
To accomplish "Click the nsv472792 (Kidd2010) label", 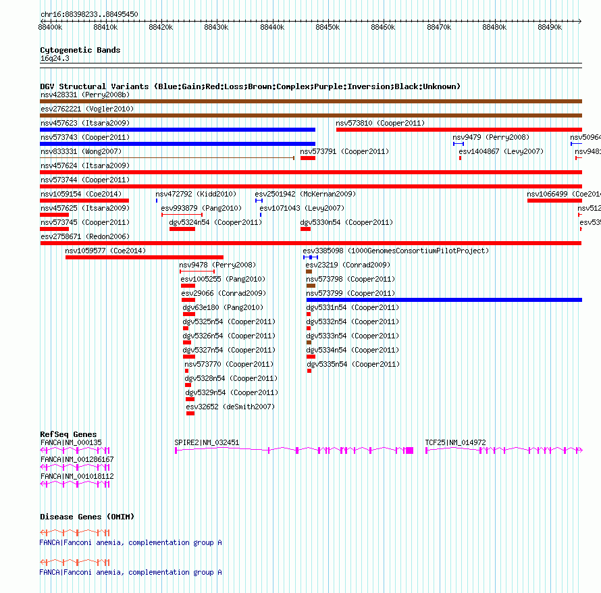I will click(x=196, y=194).
